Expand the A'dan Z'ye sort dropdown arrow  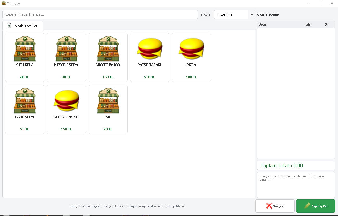[252, 15]
